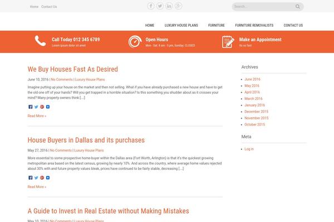Open the May 2016 archive

252,86
